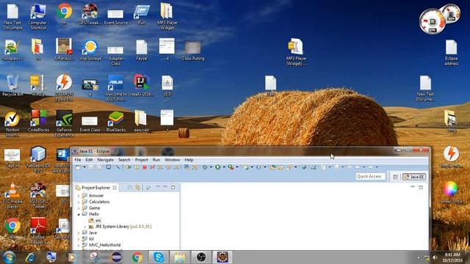Open the Edit menu in Eclipse
This screenshot has height=264, width=470.
89,160
